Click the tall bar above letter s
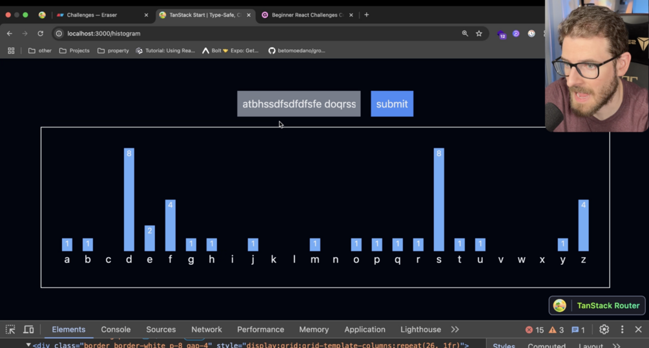Screen dimensions: 649x348 pos(438,199)
